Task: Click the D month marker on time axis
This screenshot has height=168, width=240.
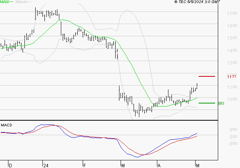Action: (10, 166)
